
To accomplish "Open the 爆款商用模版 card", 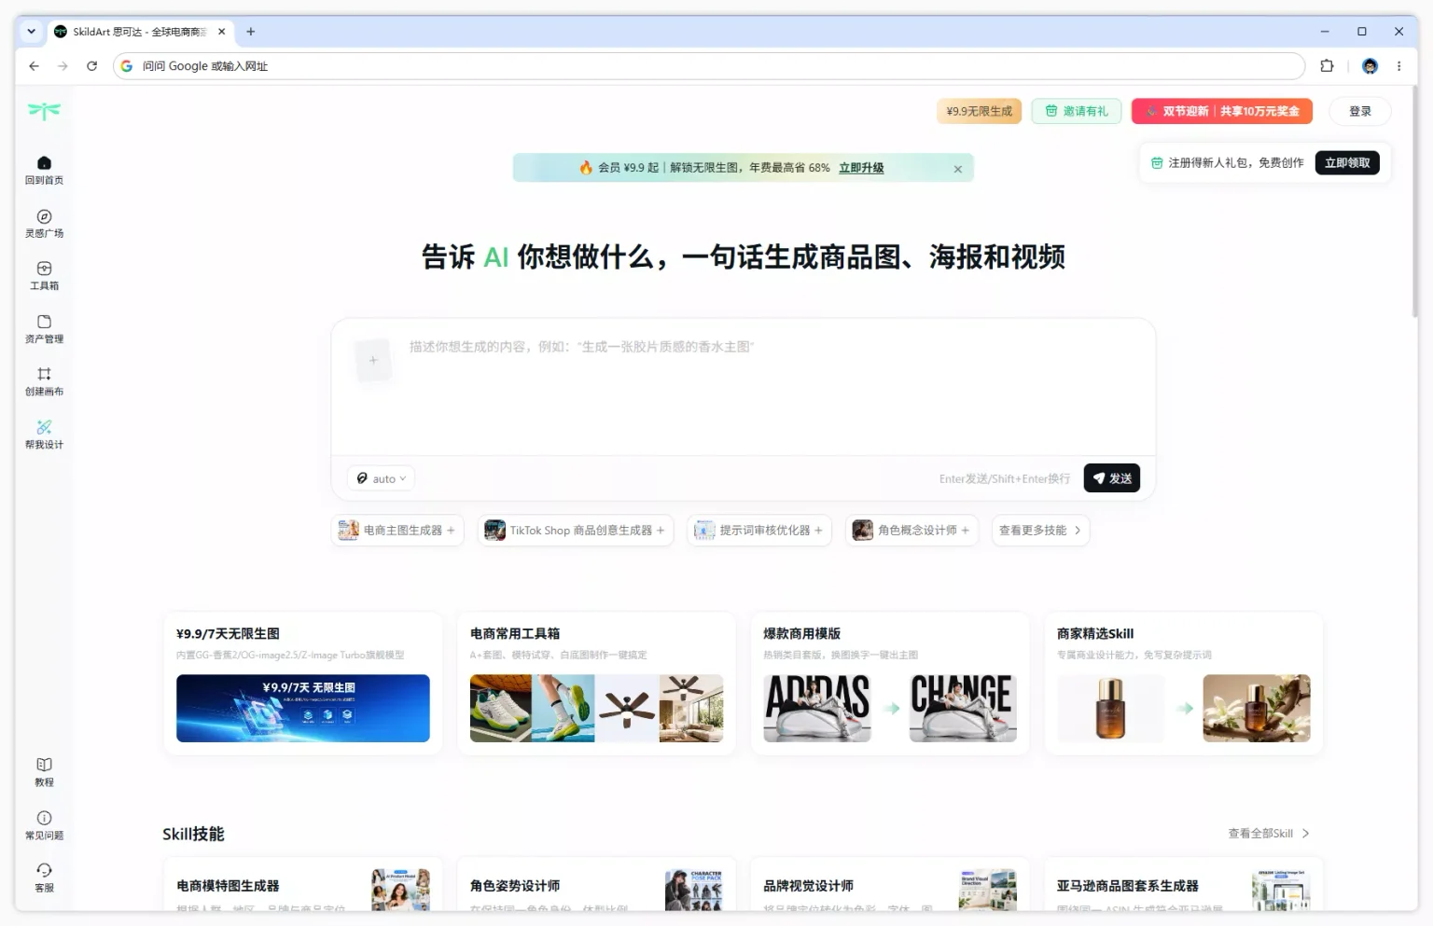I will point(890,684).
